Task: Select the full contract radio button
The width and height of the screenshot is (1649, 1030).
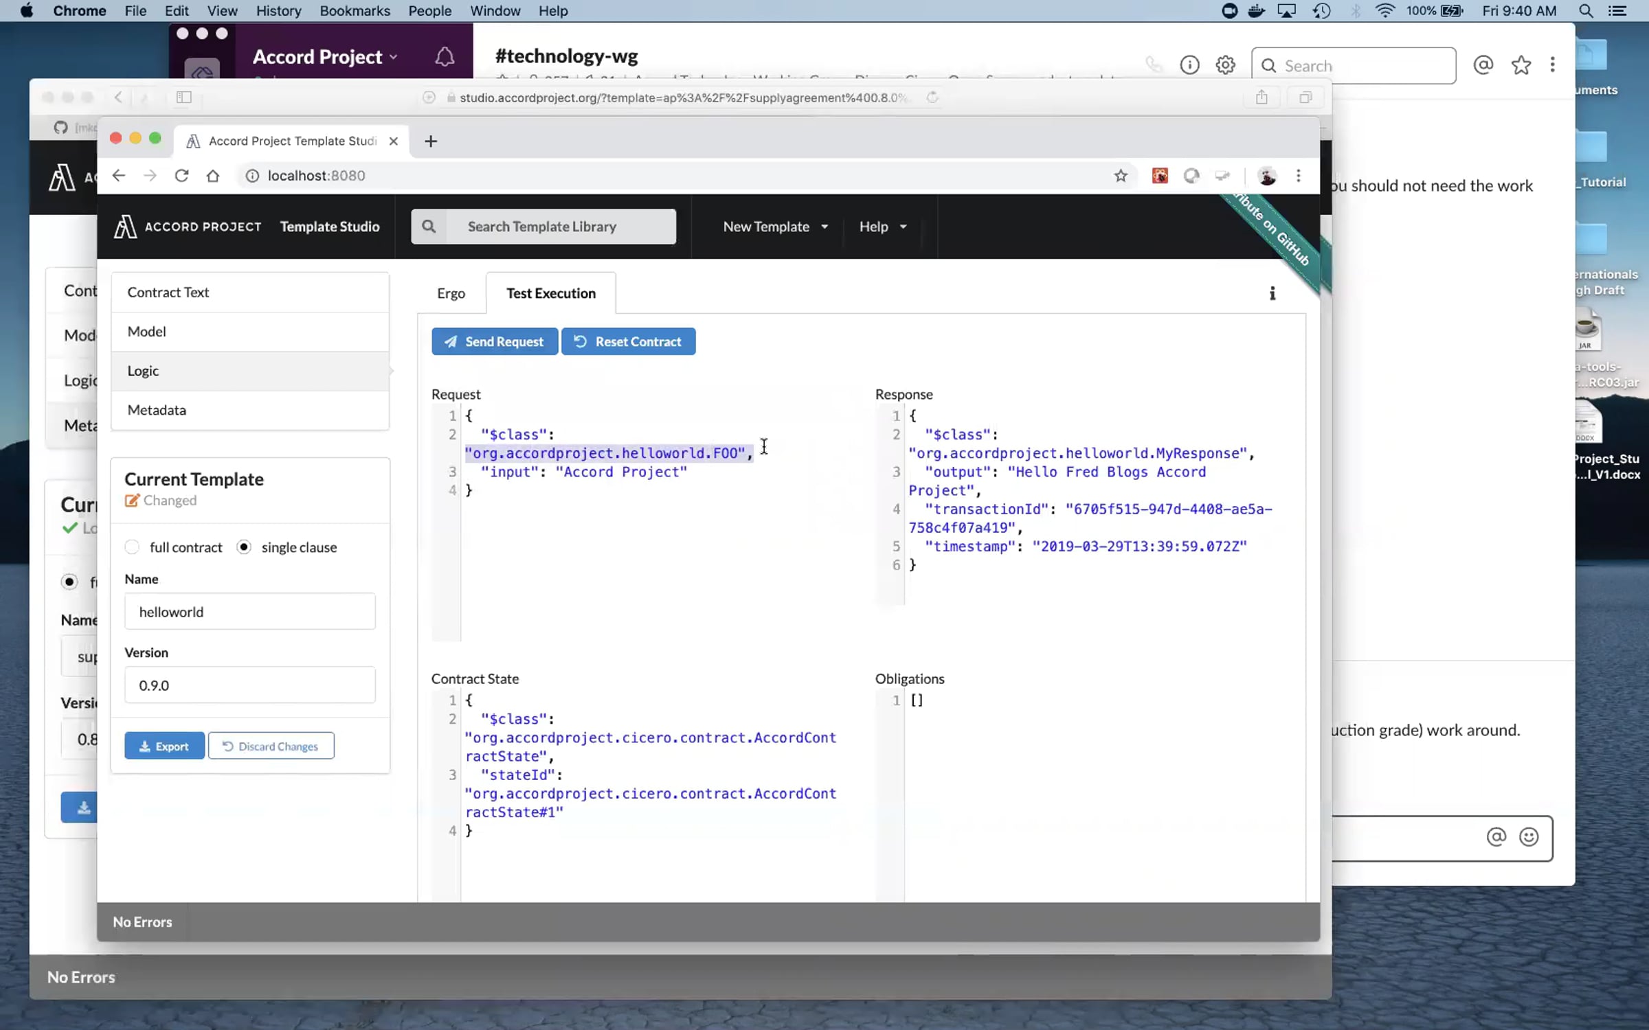Action: coord(132,547)
